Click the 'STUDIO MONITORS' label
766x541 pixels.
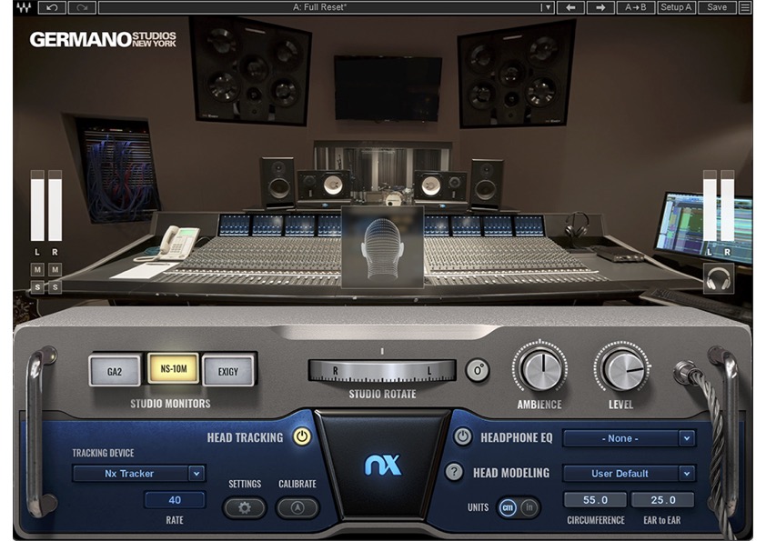(170, 404)
